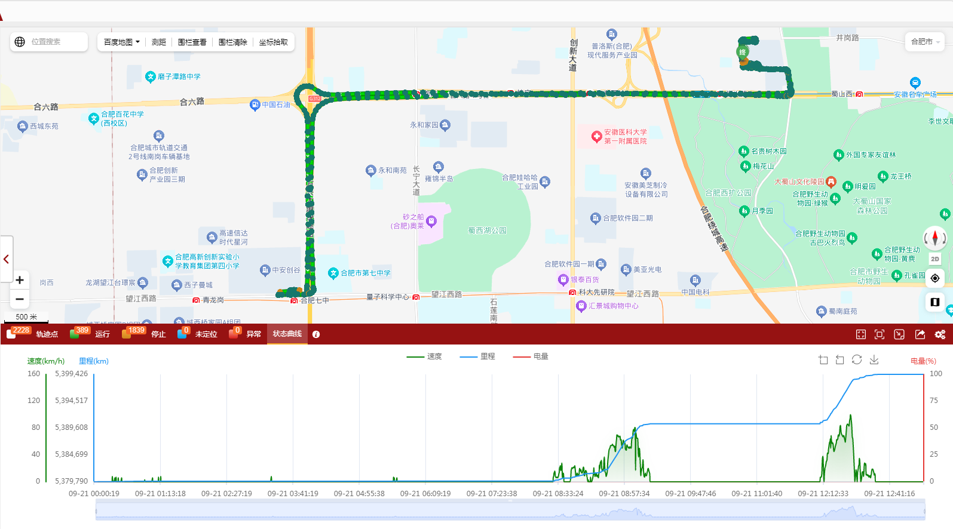This screenshot has height=529, width=953.
Task: Click the chart area zoom icon
Action: point(823,359)
